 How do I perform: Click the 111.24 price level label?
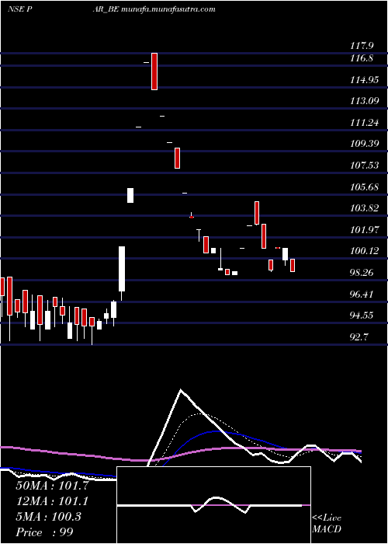click(364, 123)
